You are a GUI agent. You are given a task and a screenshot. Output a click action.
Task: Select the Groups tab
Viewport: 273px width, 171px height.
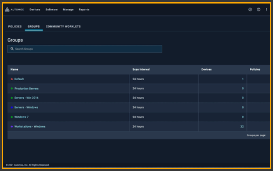(x=34, y=26)
